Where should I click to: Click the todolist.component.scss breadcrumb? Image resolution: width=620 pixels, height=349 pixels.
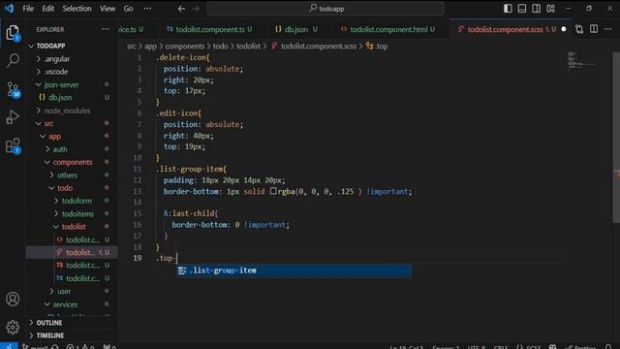coord(319,47)
